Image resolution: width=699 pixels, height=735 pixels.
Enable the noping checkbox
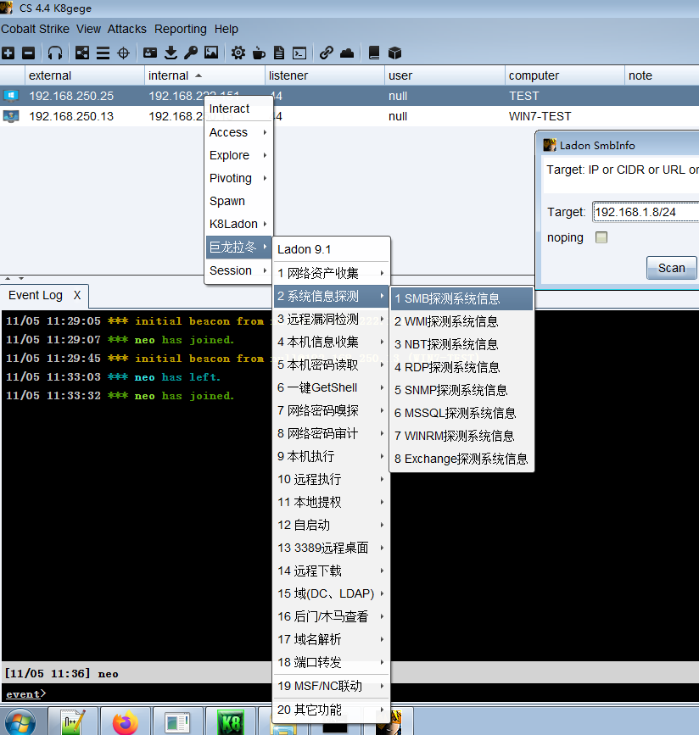pyautogui.click(x=601, y=237)
